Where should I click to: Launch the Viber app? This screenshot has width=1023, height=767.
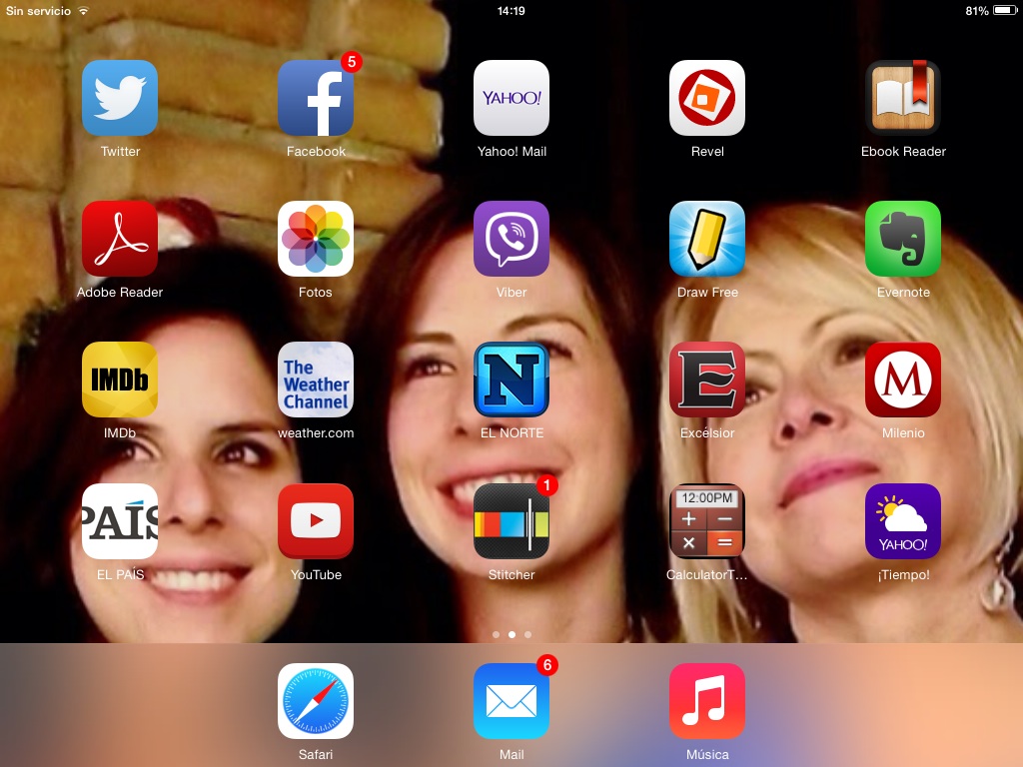pyautogui.click(x=511, y=239)
